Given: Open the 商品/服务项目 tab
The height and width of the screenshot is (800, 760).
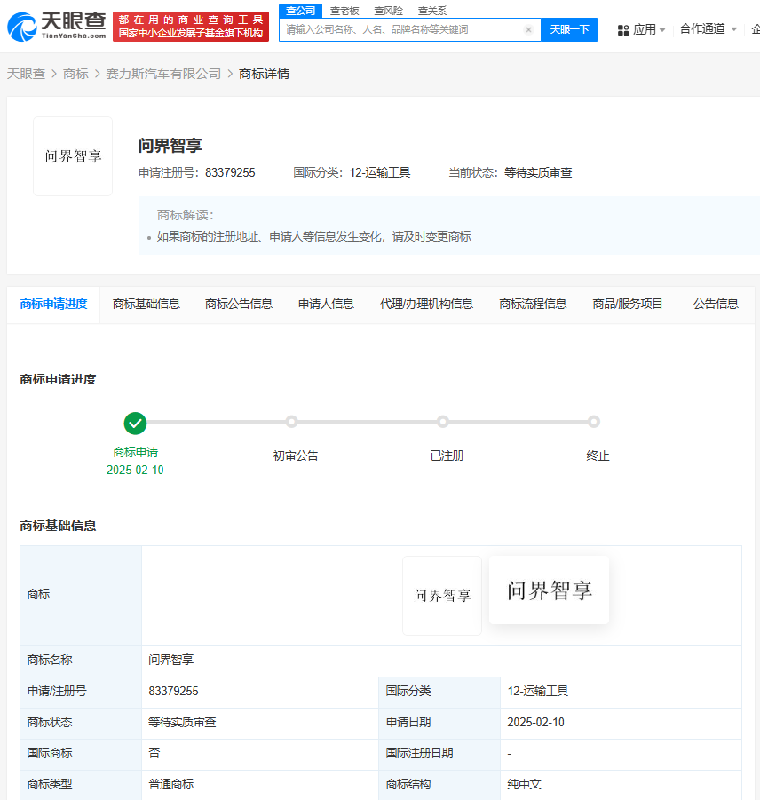Looking at the screenshot, I should [628, 304].
